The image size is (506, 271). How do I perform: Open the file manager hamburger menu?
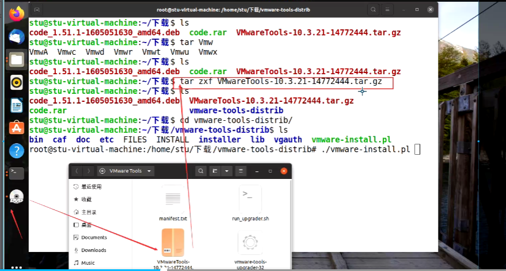241,171
